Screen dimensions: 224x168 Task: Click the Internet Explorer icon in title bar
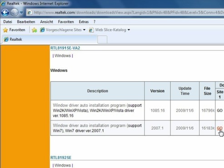[x=3, y=3]
